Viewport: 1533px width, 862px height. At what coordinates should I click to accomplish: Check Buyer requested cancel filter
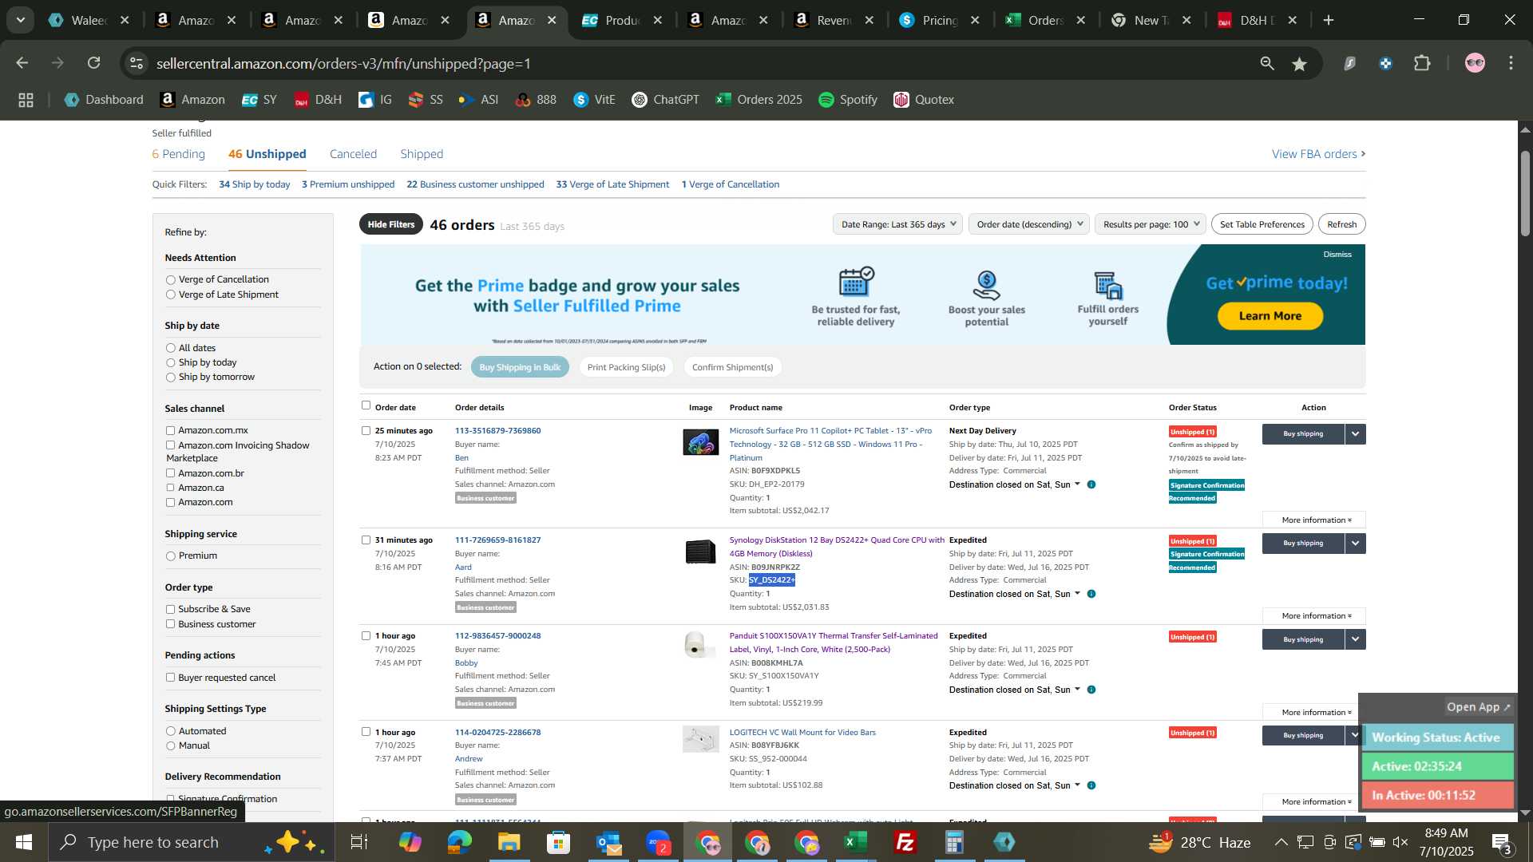pos(170,678)
